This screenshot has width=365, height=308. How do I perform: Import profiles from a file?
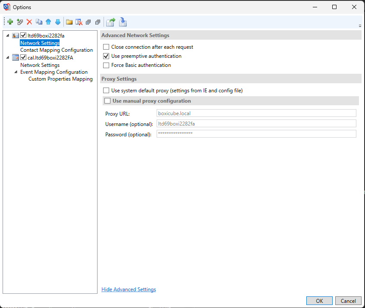coord(123,22)
